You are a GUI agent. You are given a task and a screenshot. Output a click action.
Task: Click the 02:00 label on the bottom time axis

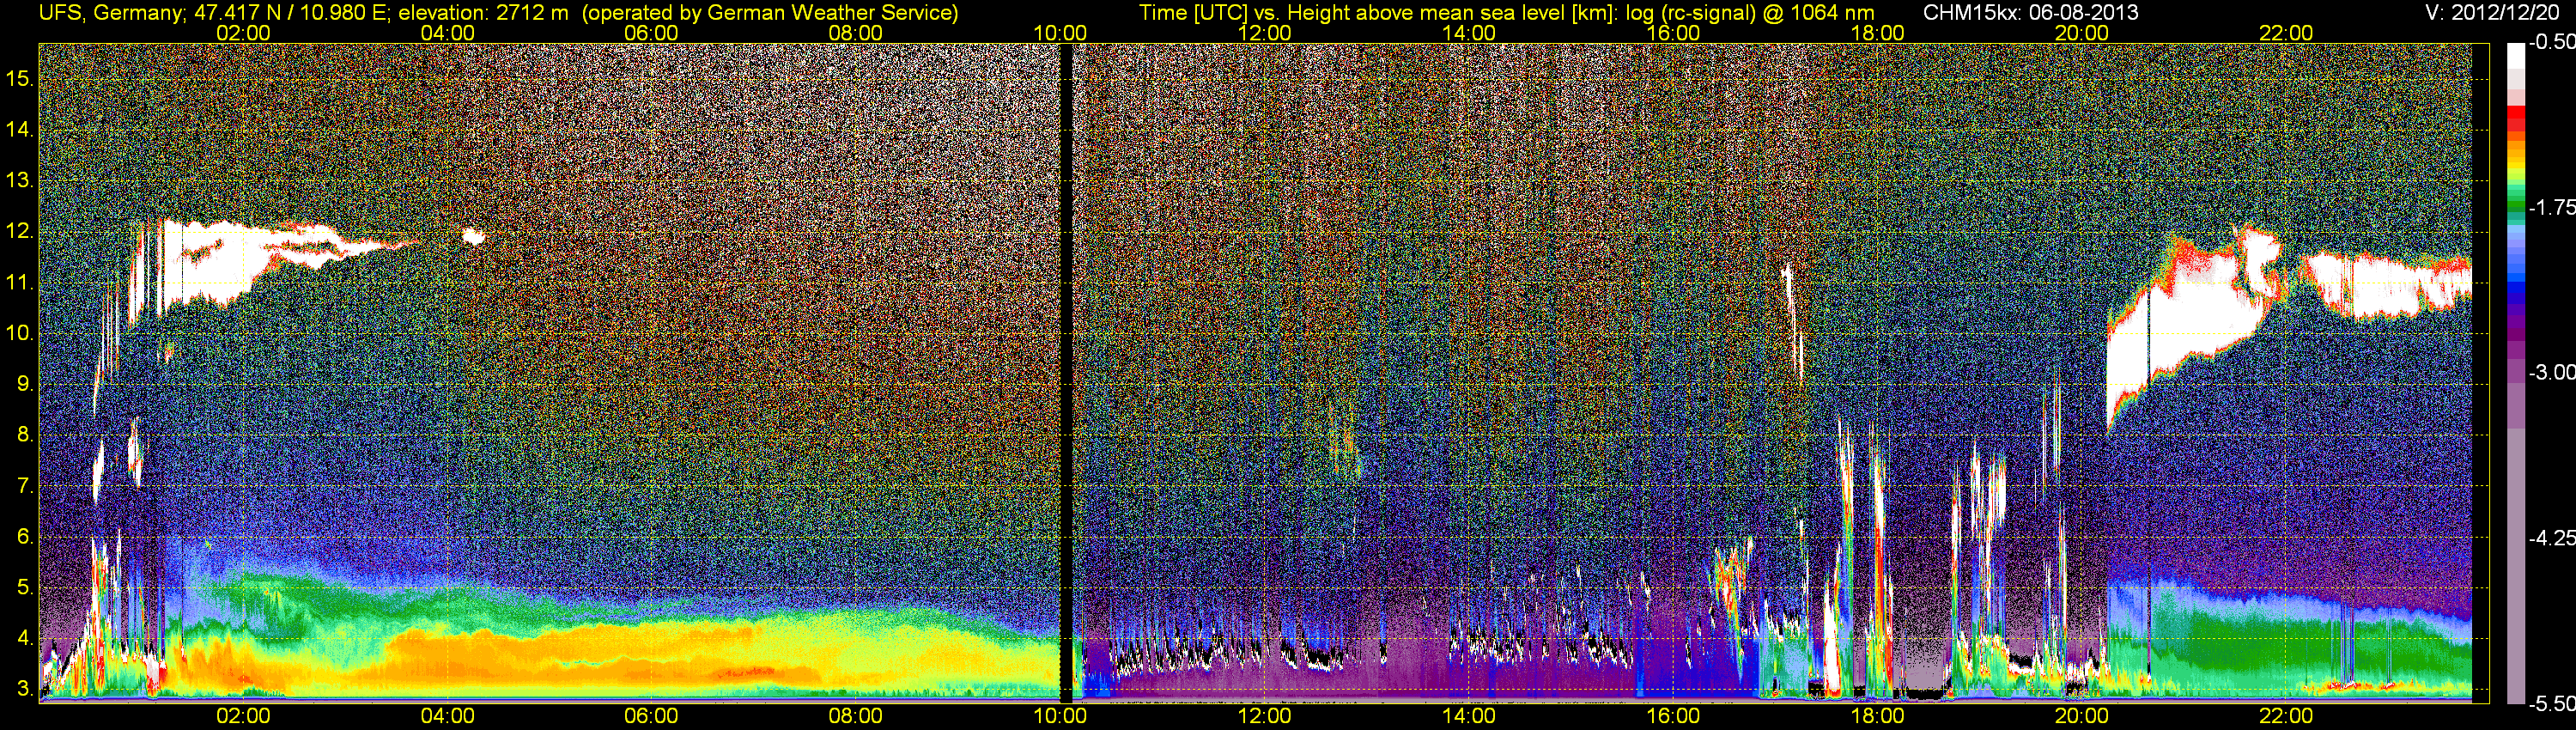pos(243,716)
